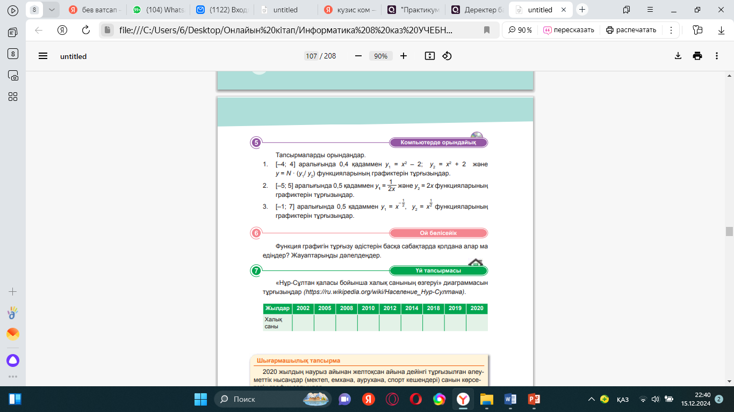Image resolution: width=734 pixels, height=412 pixels.
Task: Click the Жылдар table header cell
Action: [277, 308]
